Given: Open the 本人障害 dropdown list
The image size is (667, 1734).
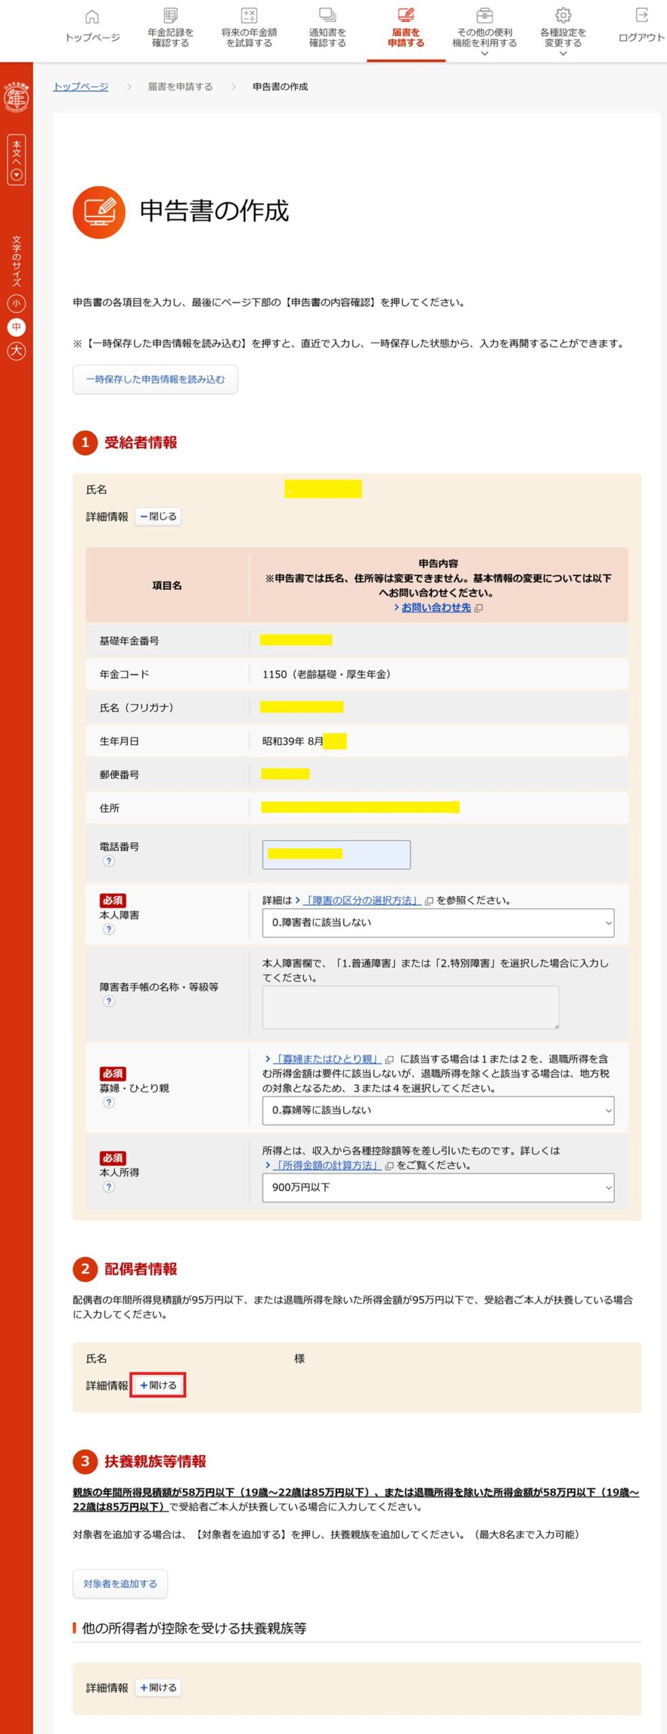Looking at the screenshot, I should [x=437, y=923].
